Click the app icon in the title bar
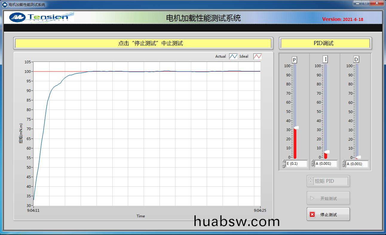 coord(5,4)
